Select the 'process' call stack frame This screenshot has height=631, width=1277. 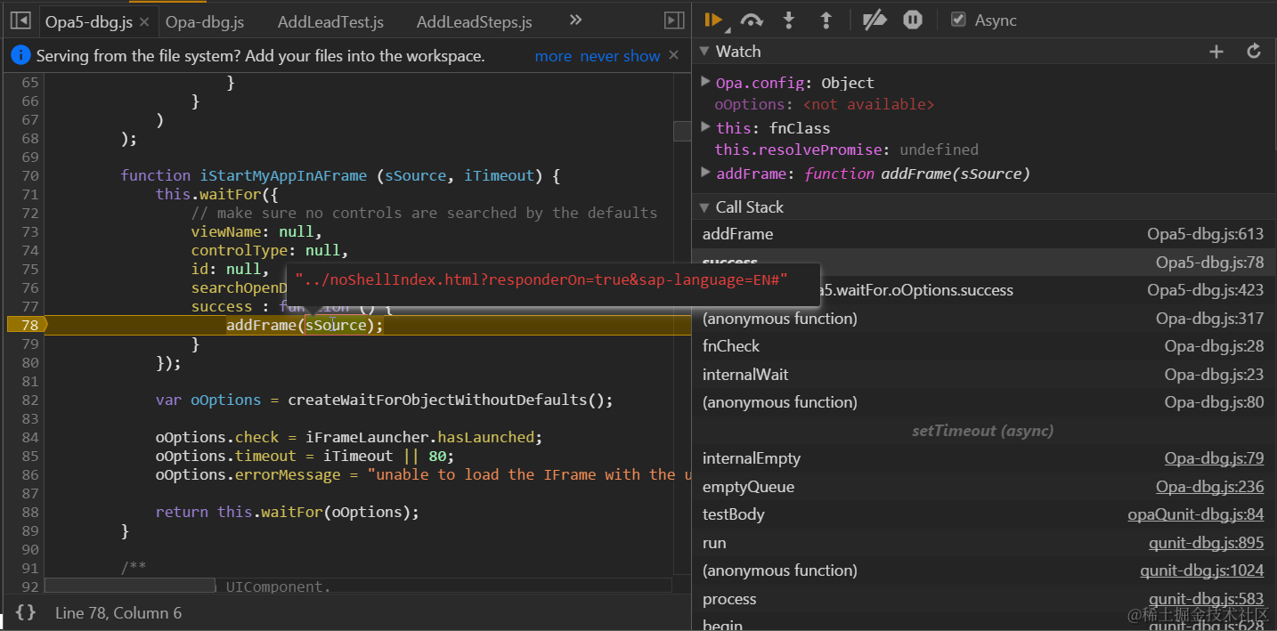click(x=983, y=599)
